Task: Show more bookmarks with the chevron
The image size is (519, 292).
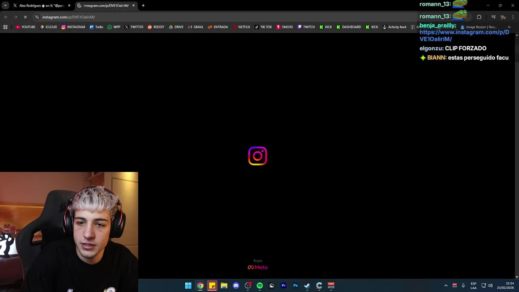Action: tap(509, 27)
